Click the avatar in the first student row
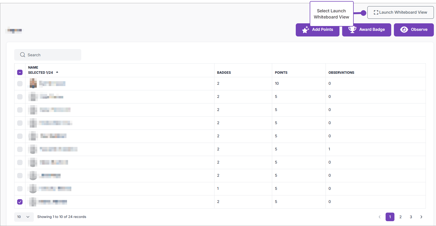Viewport: 436px width, 226px height. click(33, 83)
